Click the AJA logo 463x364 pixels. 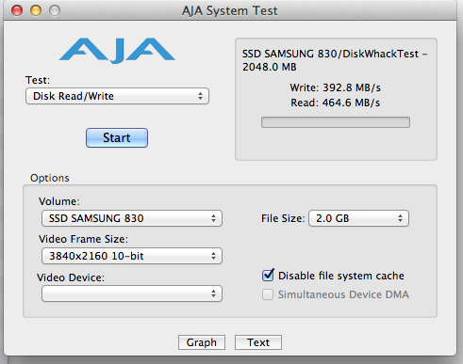coord(117,51)
